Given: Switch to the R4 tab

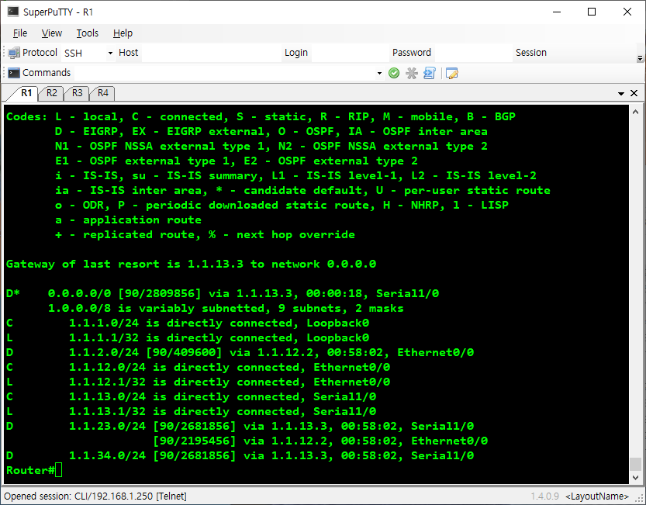Looking at the screenshot, I should click(102, 93).
